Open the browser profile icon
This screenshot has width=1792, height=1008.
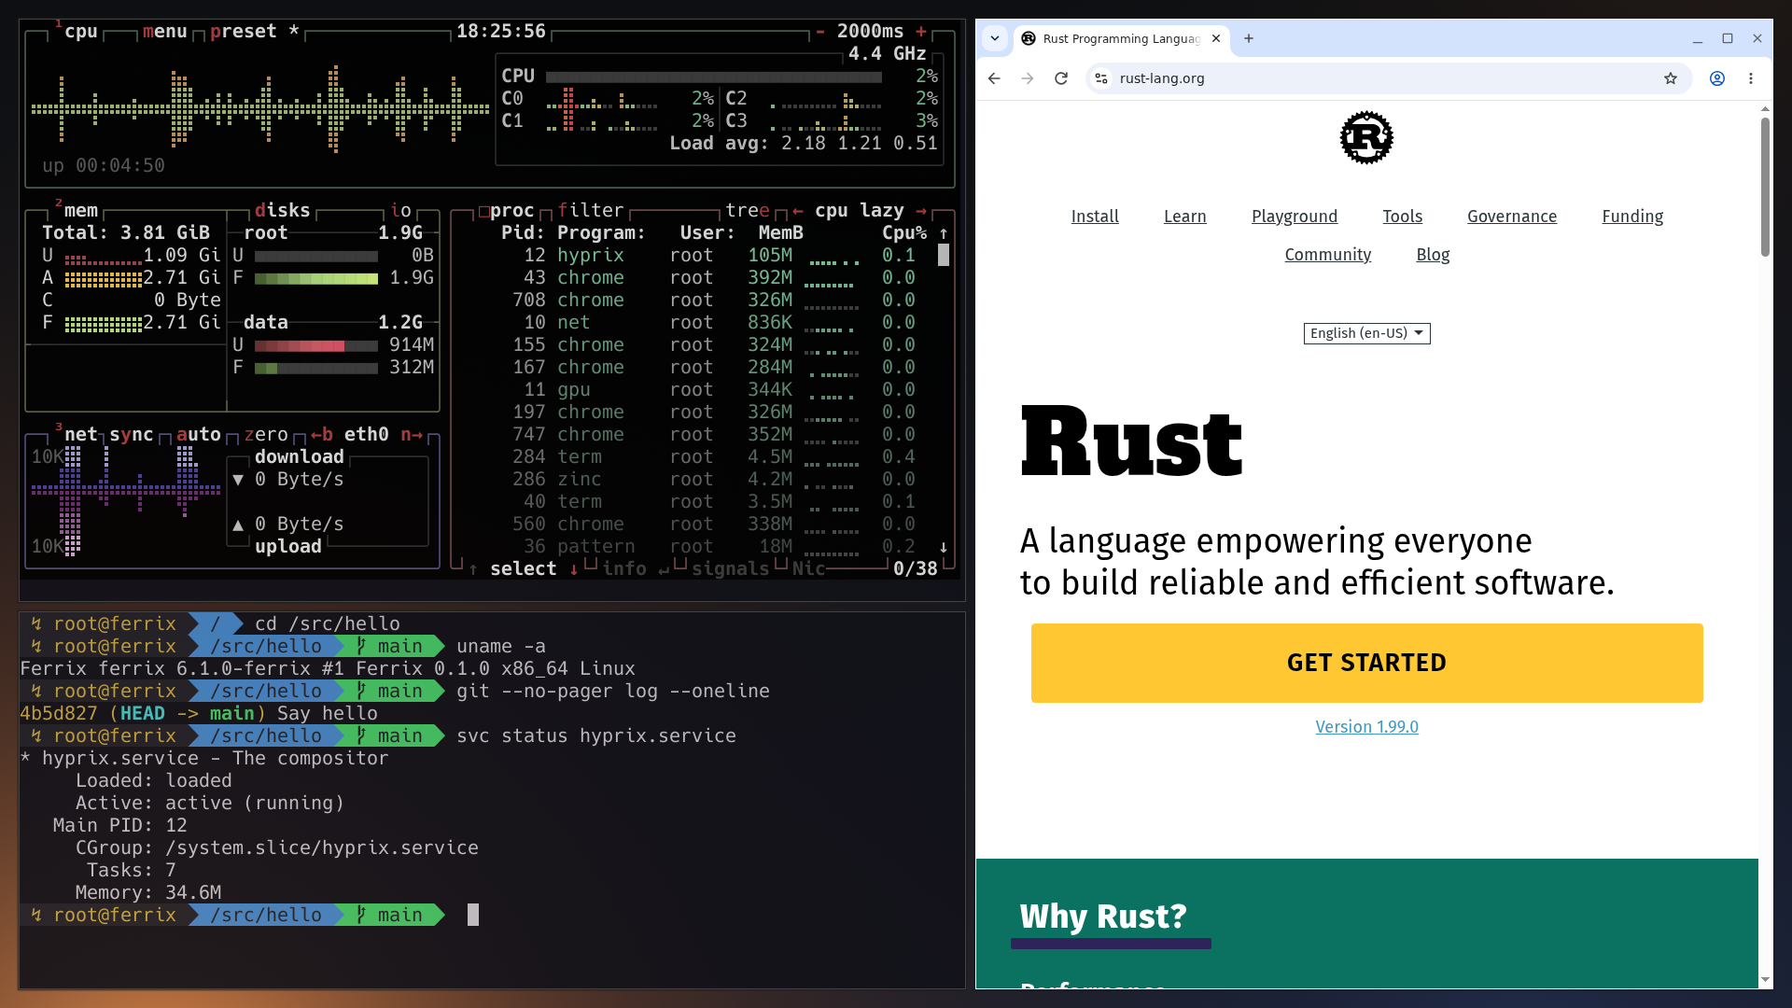[x=1717, y=78]
